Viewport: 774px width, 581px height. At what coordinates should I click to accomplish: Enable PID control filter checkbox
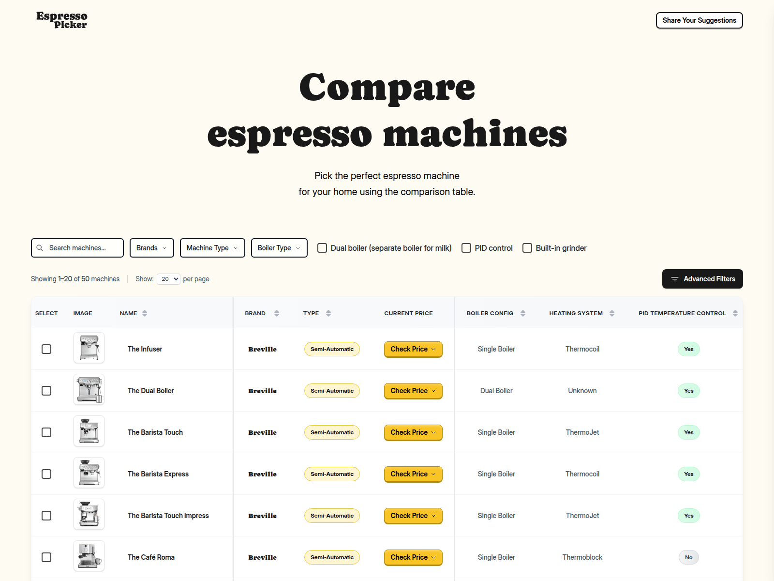(466, 248)
